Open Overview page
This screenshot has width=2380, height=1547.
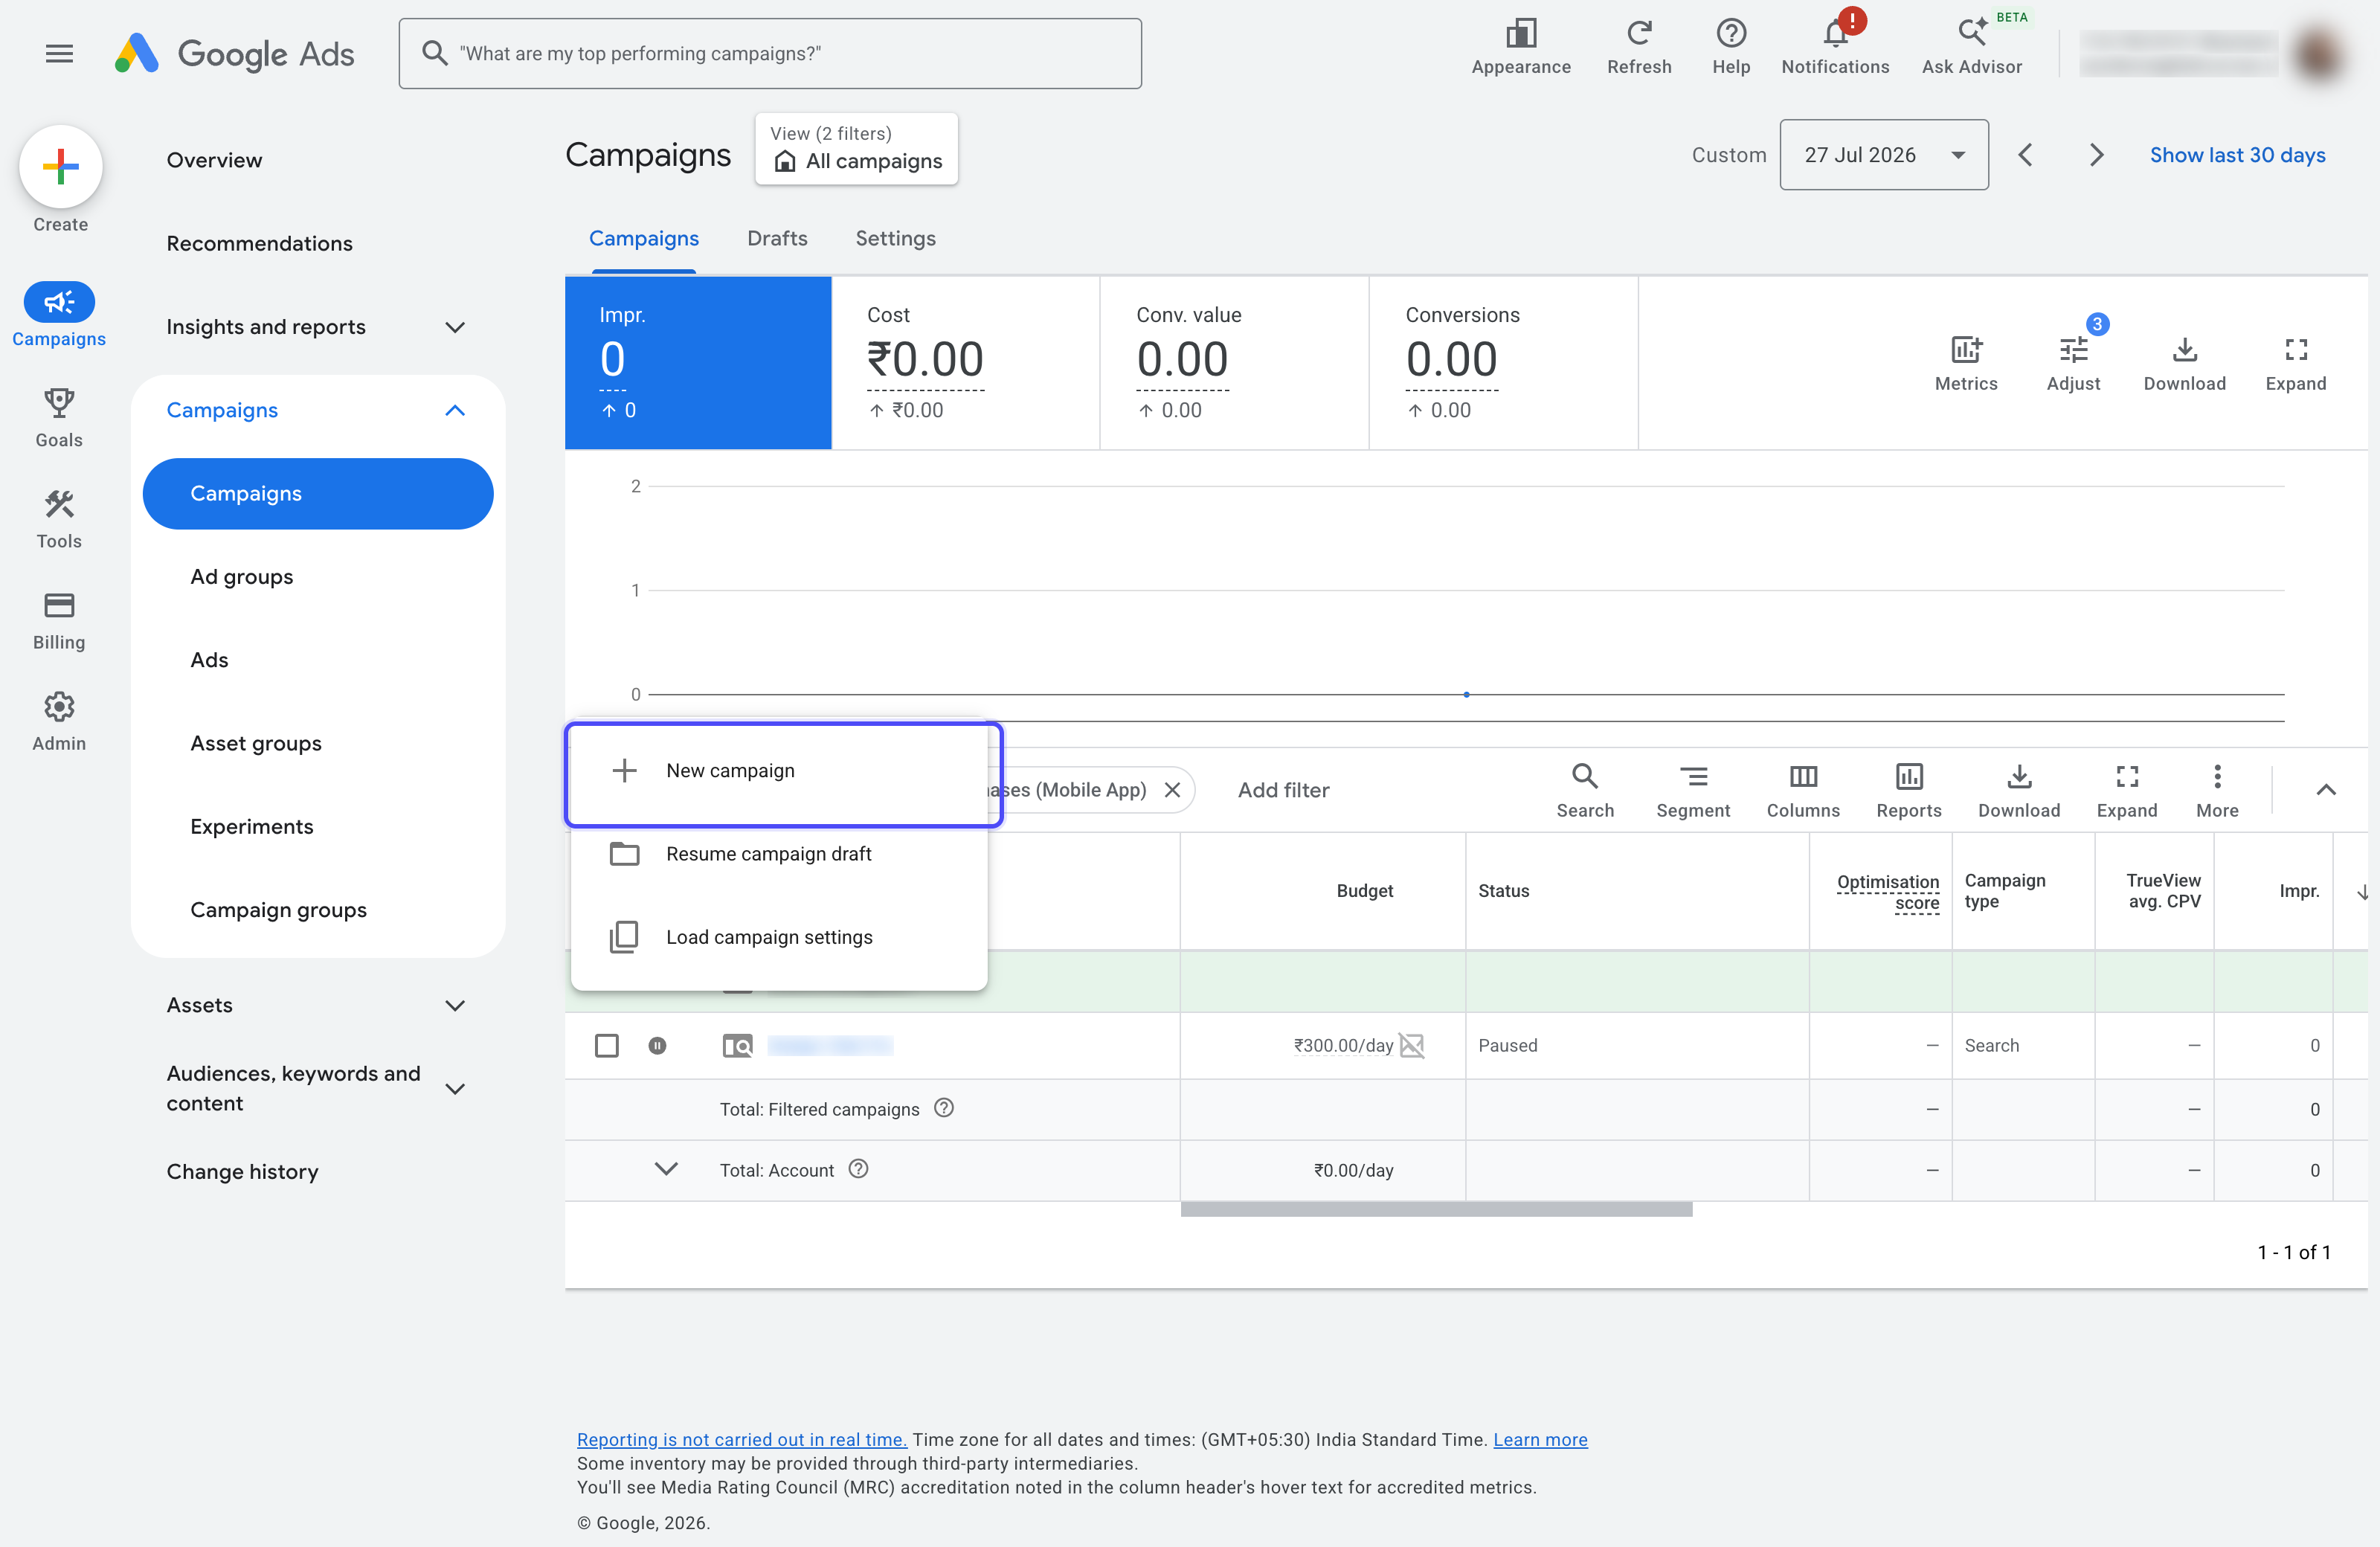(x=214, y=160)
